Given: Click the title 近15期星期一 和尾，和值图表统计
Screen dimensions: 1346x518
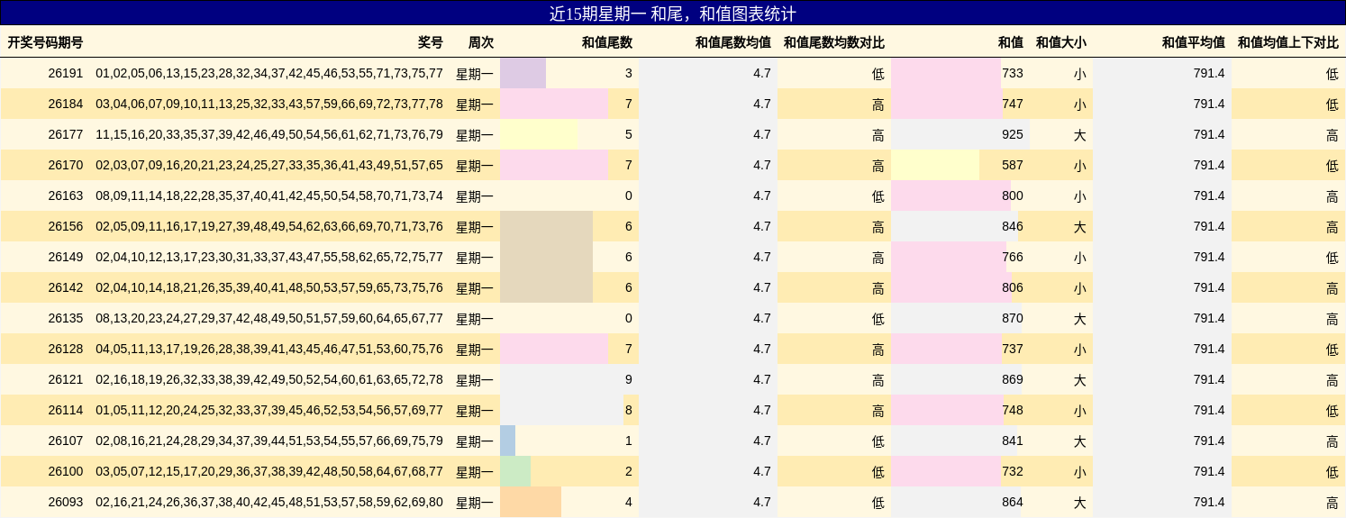Looking at the screenshot, I should (x=673, y=14).
